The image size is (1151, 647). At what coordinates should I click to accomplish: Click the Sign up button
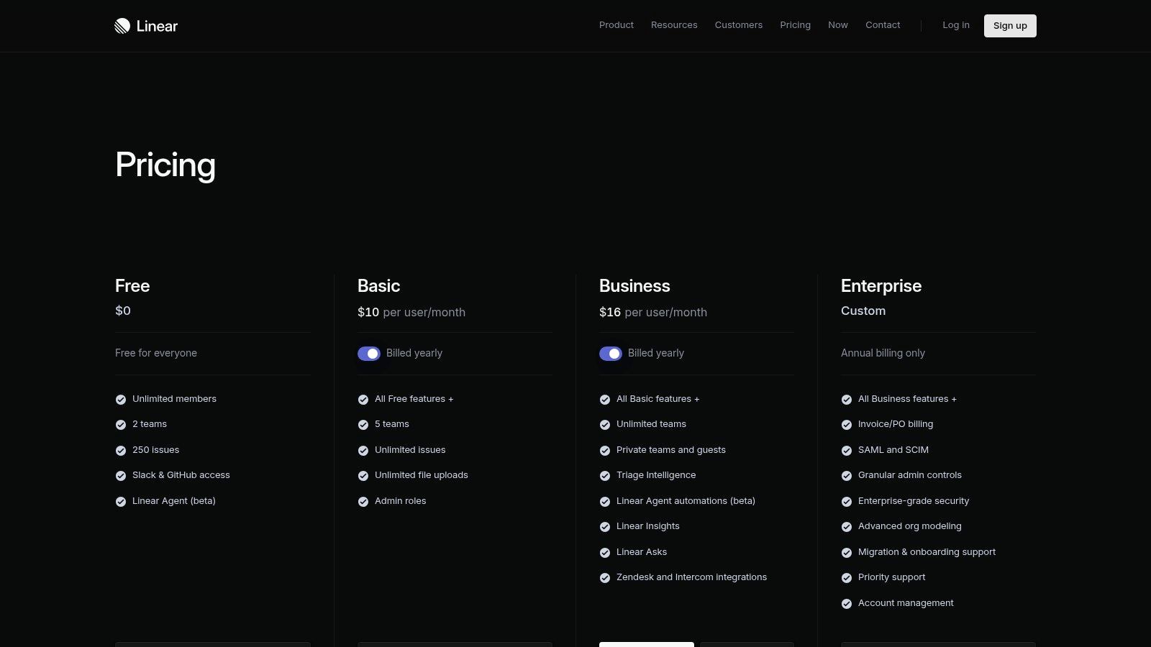coord(1010,26)
